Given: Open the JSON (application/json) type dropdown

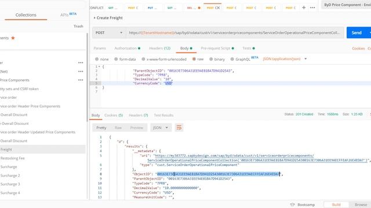Looking at the screenshot, I should click(285, 59).
